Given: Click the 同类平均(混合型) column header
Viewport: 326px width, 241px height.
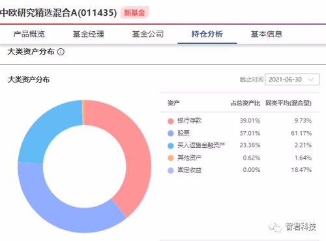Looking at the screenshot, I should point(288,103).
